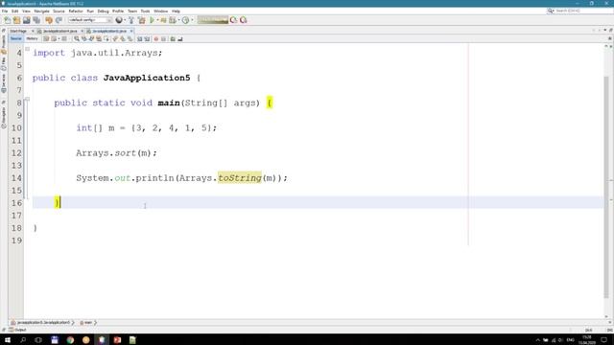Click the Profile Project clock icon
This screenshot has height=345, width=614.
(x=185, y=20)
